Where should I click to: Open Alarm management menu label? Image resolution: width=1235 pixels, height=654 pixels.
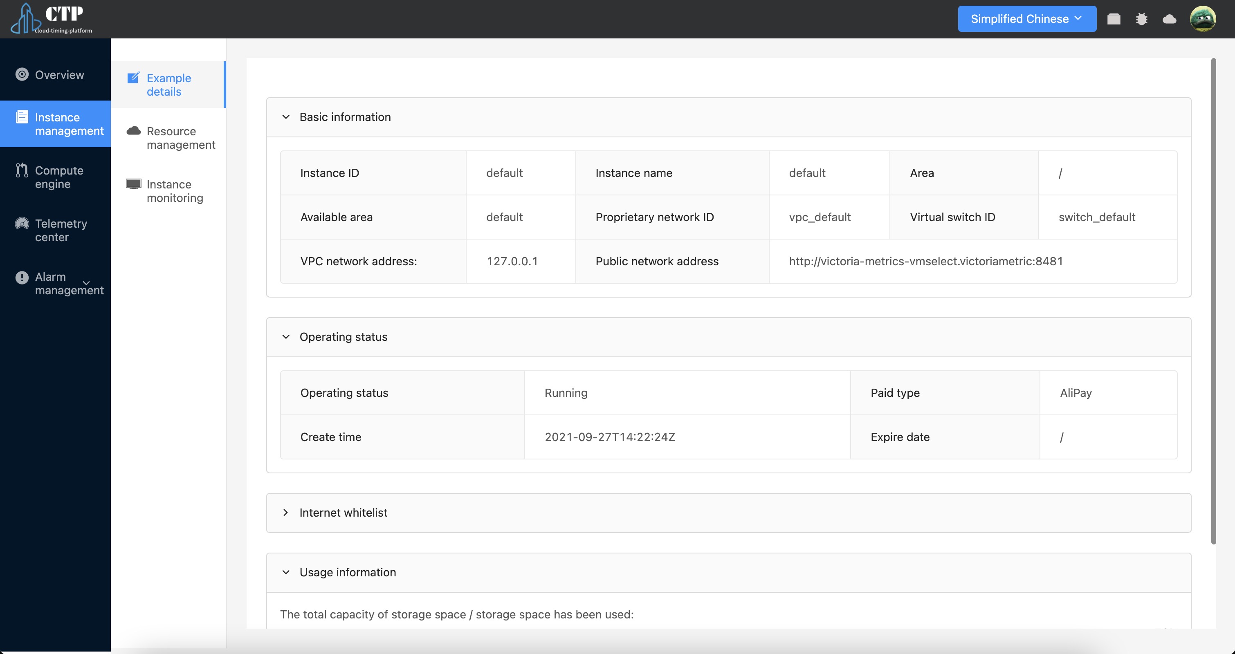(x=69, y=284)
